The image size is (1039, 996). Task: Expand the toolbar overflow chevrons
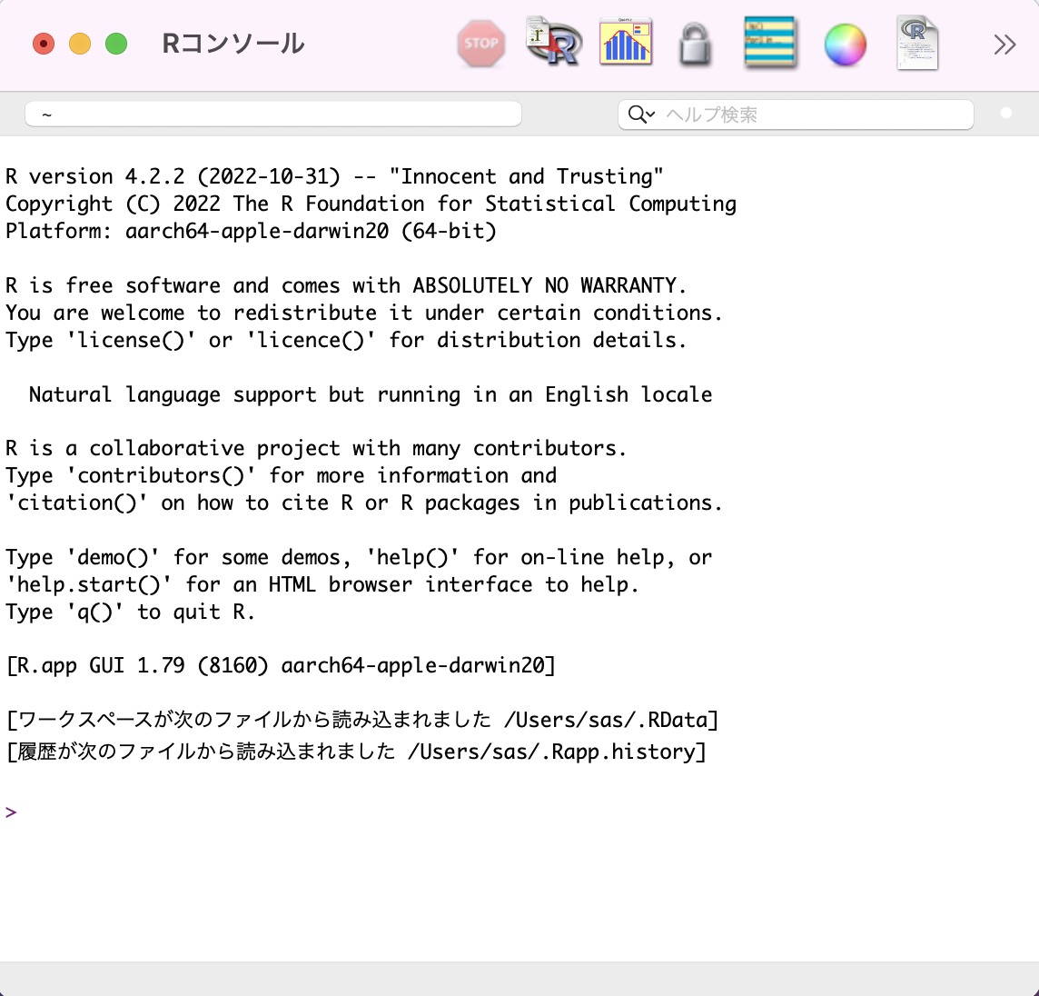coord(1004,45)
